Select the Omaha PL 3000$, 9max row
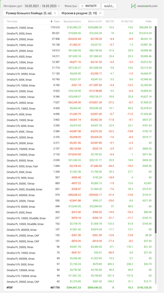This screenshot has width=164, height=293. (x=79, y=137)
